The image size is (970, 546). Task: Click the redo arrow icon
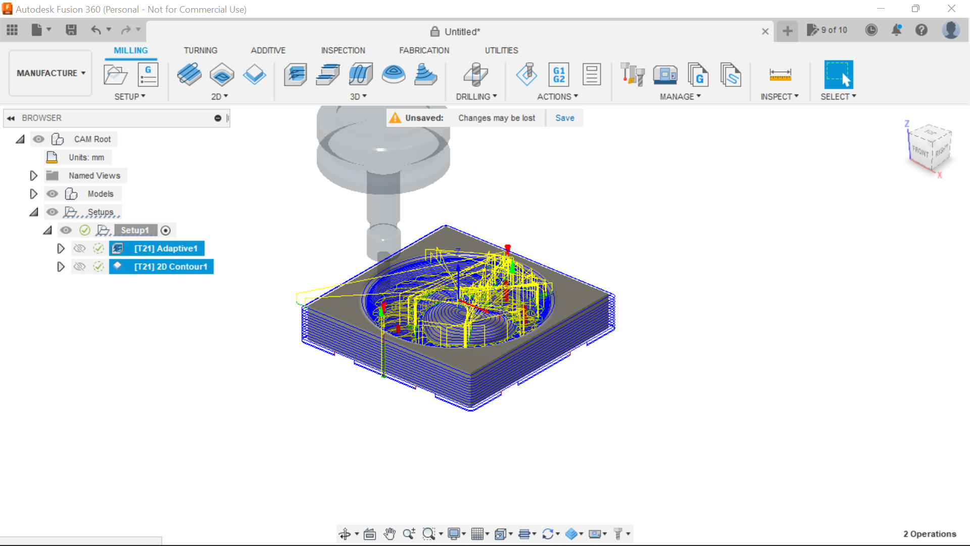click(x=126, y=30)
